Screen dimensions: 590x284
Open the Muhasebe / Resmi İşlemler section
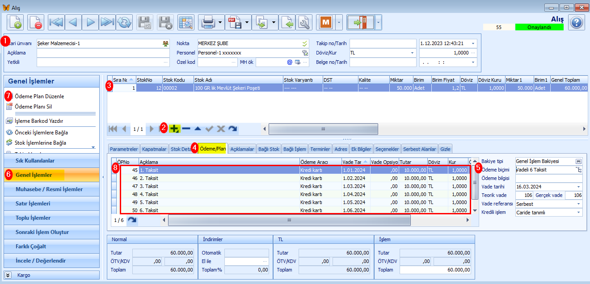(51, 189)
